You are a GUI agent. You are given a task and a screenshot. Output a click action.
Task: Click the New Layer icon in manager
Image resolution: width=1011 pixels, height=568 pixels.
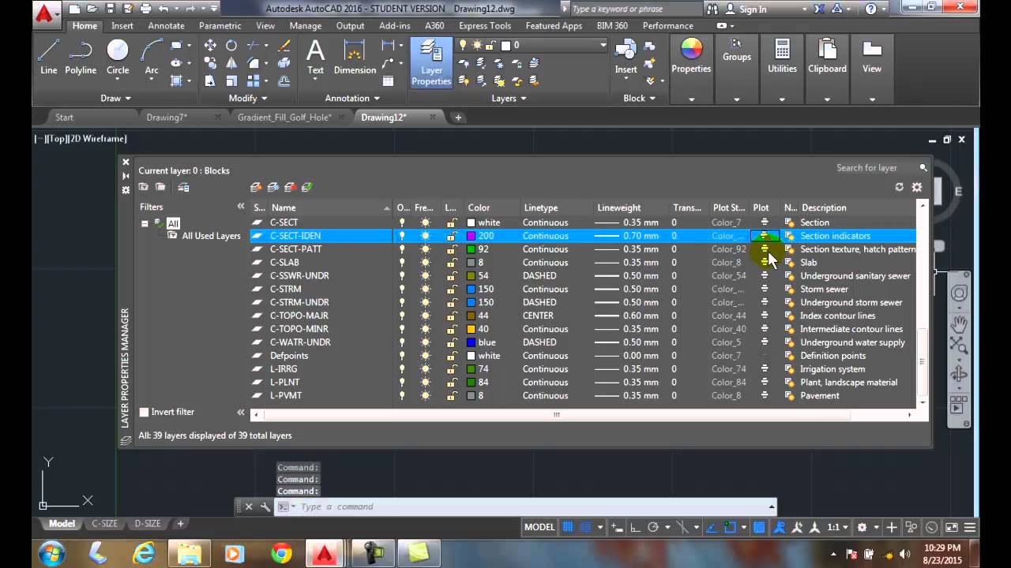click(256, 187)
